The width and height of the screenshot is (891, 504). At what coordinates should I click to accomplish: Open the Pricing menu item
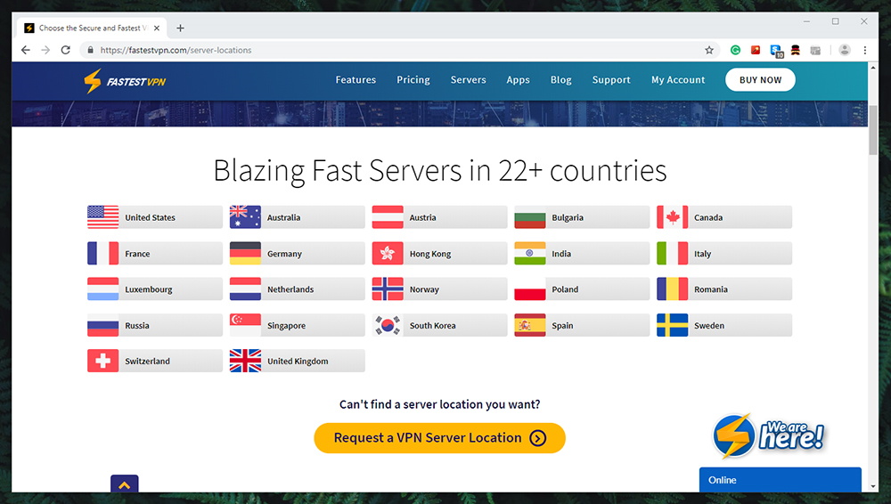[413, 79]
